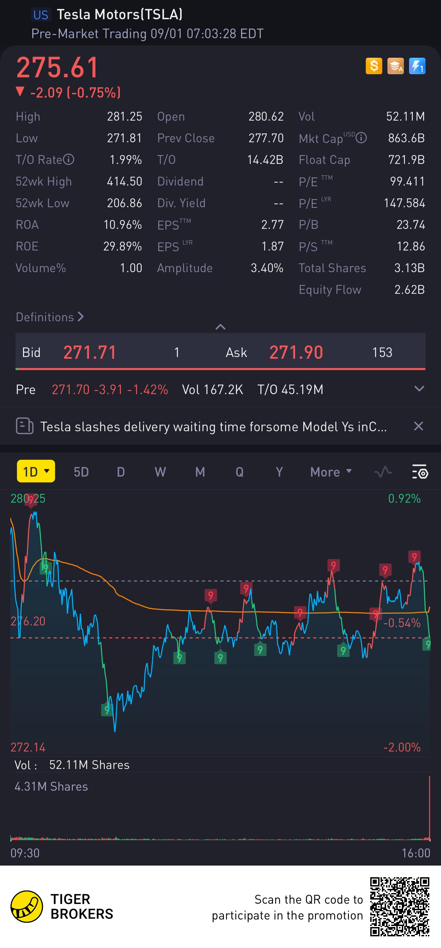Viewport: 441px width, 948px height.
Task: Select the P/E TTM value 99.411
Action: [x=408, y=181]
